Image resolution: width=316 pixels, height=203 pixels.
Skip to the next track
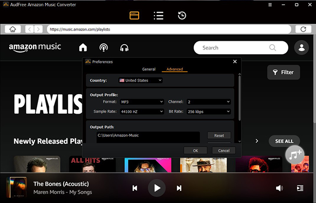pyautogui.click(x=179, y=188)
